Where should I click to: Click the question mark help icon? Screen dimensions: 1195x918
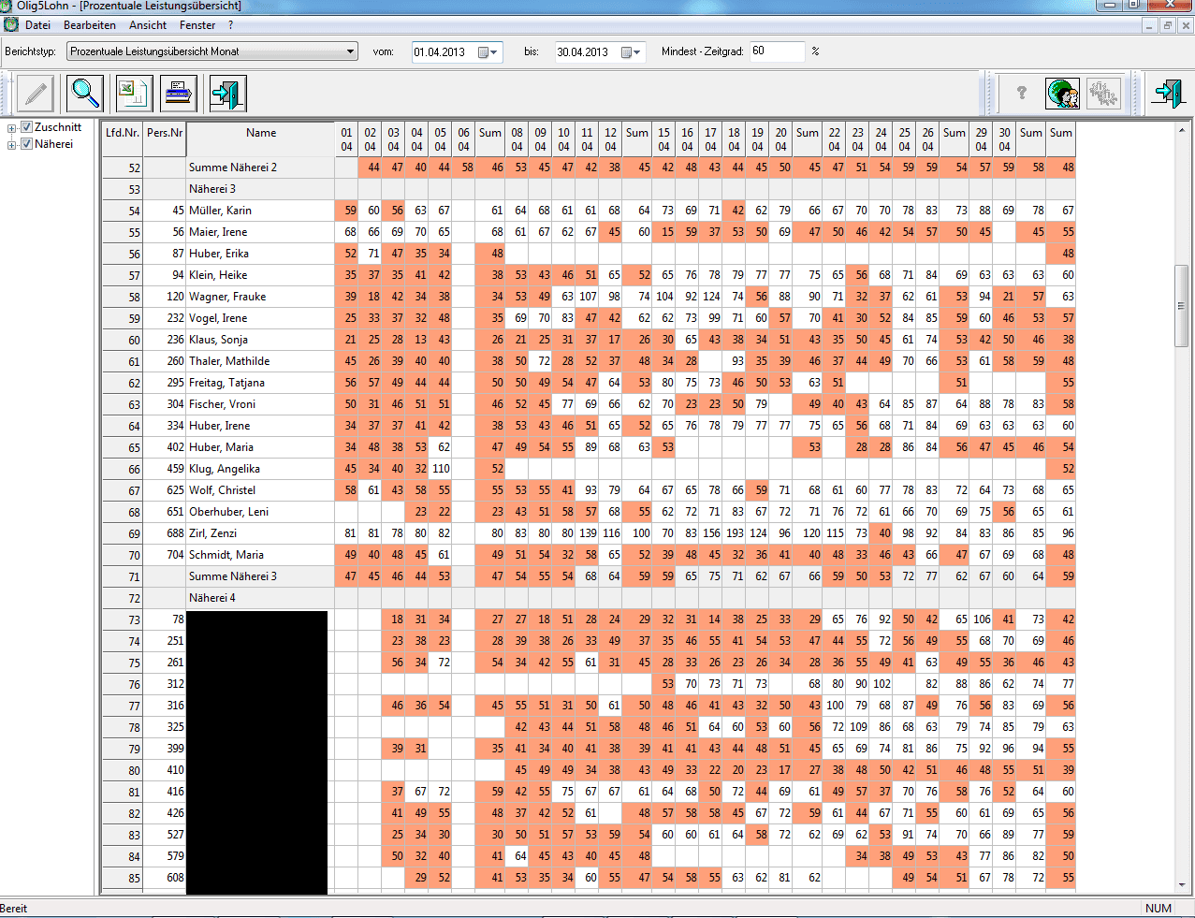[x=1021, y=94]
